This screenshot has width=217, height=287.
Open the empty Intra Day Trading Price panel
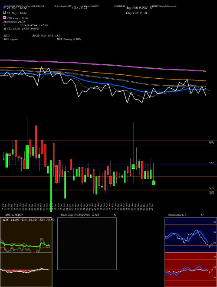(87, 244)
